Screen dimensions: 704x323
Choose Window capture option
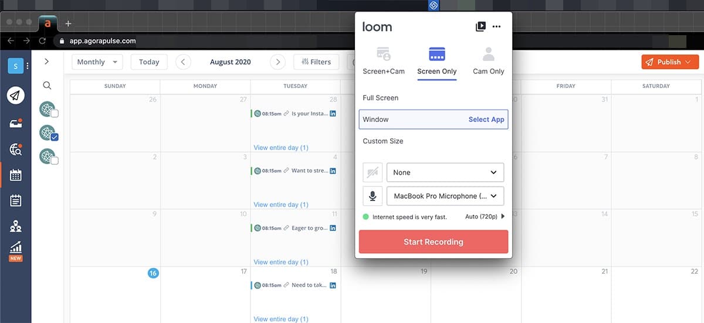[x=434, y=119]
